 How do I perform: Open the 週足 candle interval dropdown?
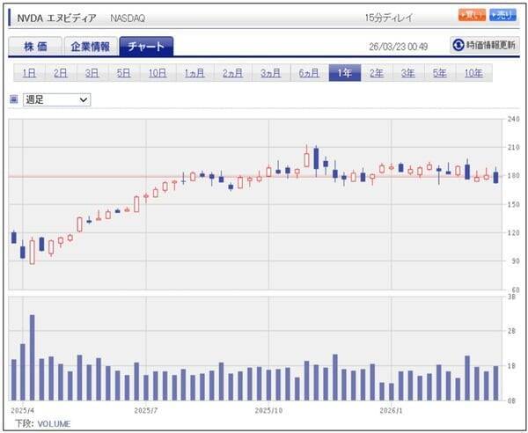57,99
